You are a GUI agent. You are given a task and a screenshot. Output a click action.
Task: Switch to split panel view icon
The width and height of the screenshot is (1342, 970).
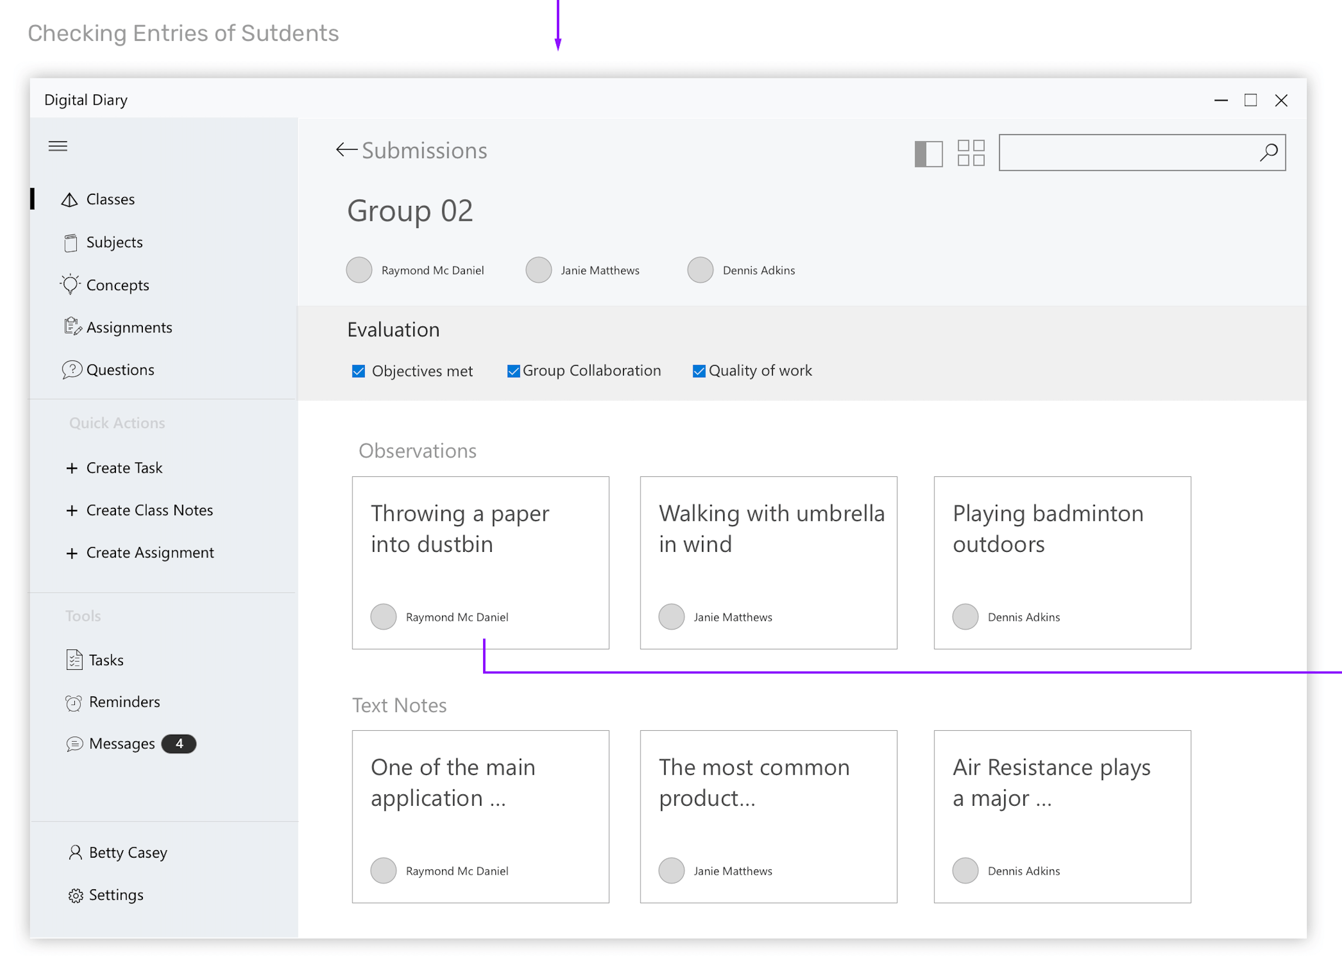tap(928, 154)
